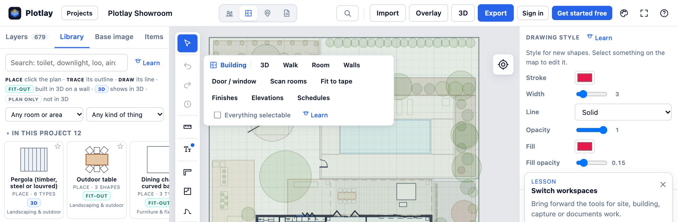The image size is (678, 222).
Task: Enable the Everything selectable checkbox
Action: (x=218, y=115)
